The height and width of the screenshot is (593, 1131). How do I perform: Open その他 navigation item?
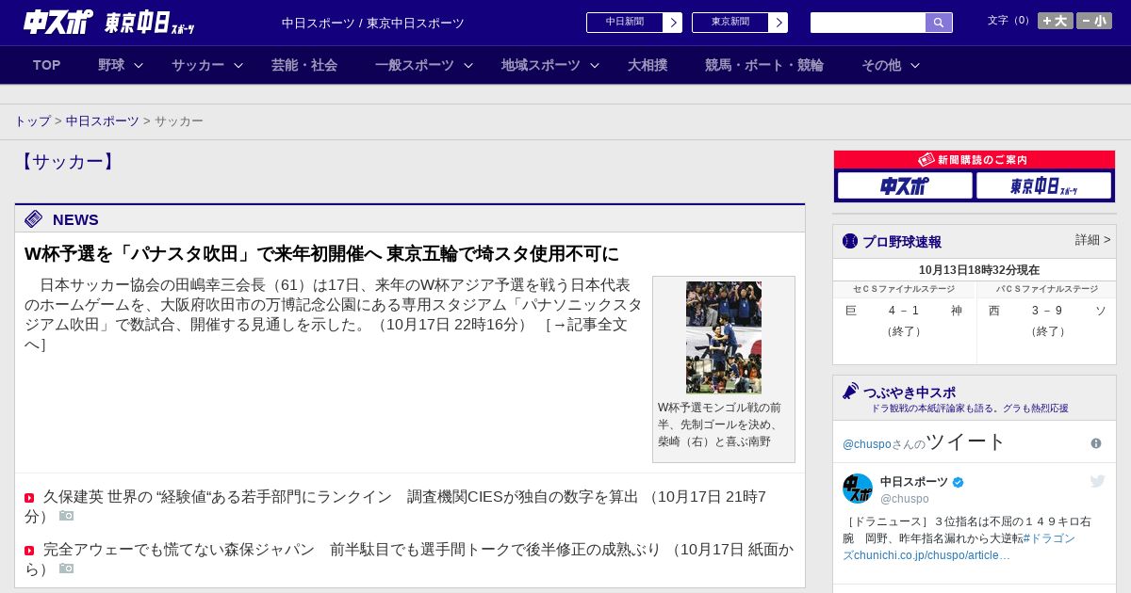881,65
